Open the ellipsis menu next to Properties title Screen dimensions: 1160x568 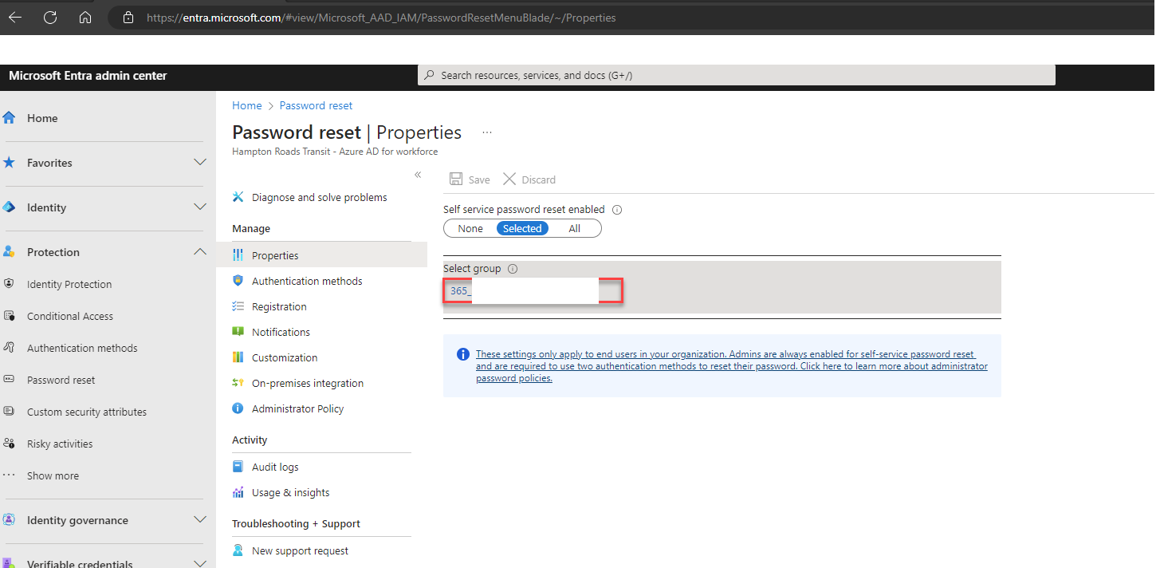(487, 132)
